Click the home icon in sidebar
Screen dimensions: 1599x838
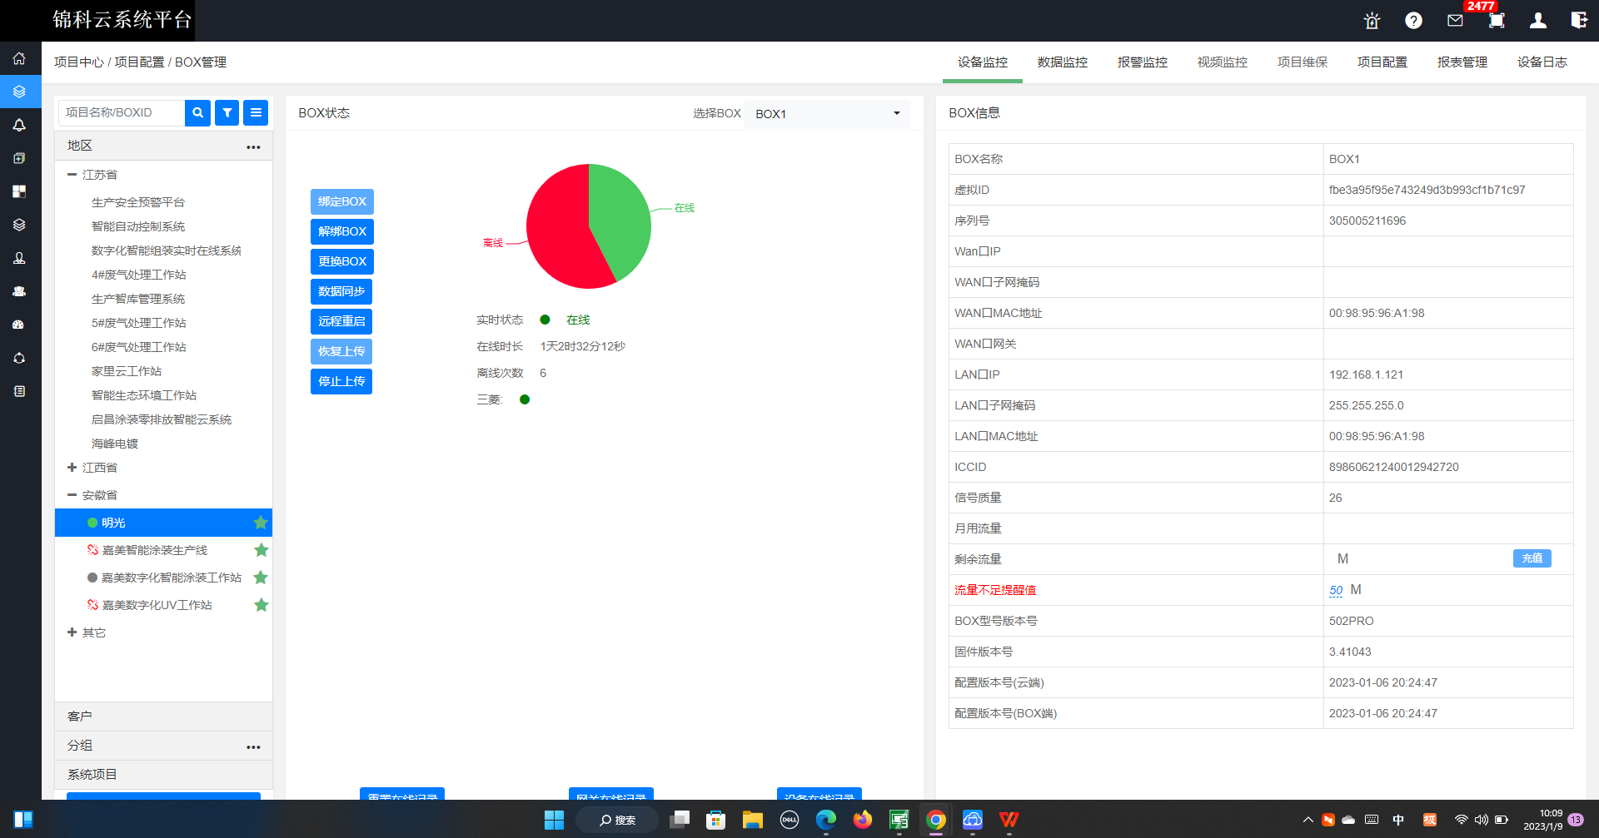click(19, 58)
